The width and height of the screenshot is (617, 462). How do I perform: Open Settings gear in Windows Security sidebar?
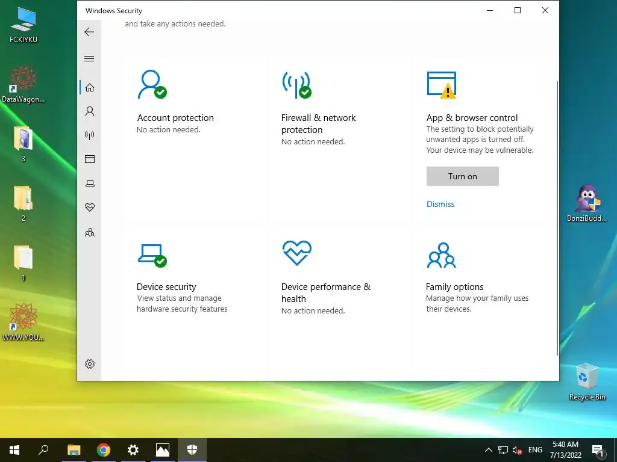90,364
